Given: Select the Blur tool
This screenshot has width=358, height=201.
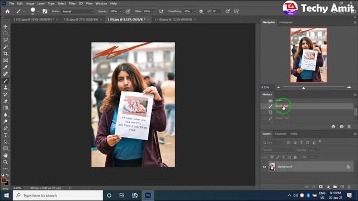Looking at the screenshot, I should (6, 114).
